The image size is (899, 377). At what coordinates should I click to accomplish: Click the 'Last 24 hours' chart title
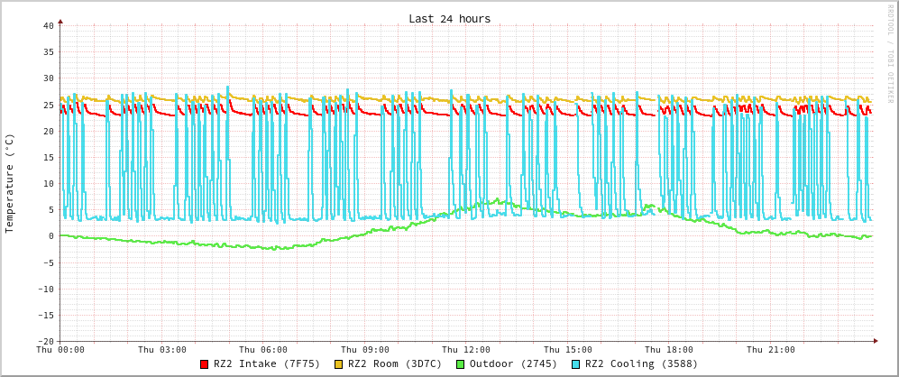point(449,19)
